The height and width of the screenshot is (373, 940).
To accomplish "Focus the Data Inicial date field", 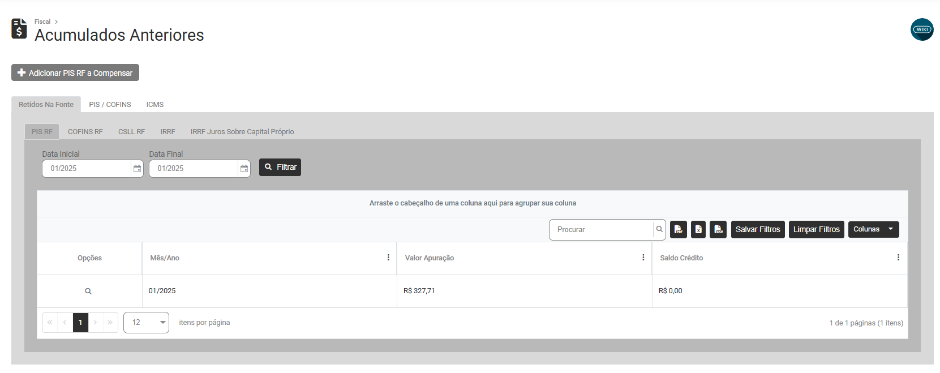I will point(87,169).
